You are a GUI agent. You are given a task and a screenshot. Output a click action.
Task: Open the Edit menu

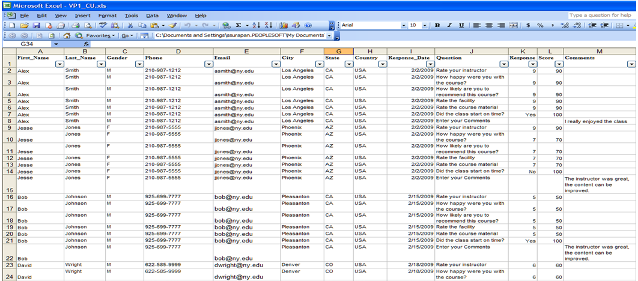click(42, 16)
